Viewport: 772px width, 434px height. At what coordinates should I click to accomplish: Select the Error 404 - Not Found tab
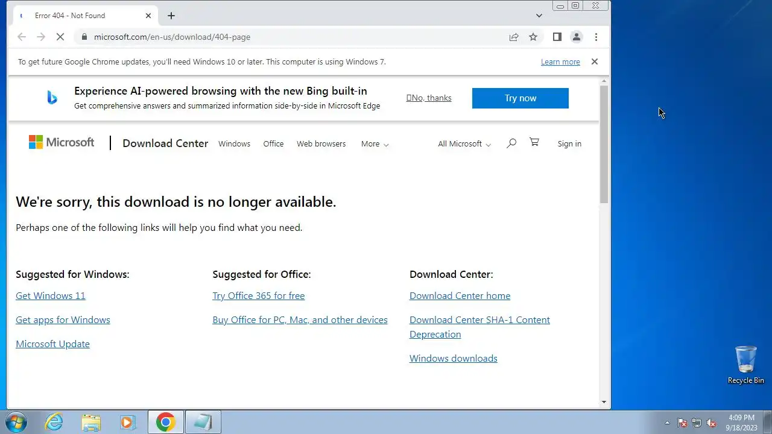[x=84, y=16]
